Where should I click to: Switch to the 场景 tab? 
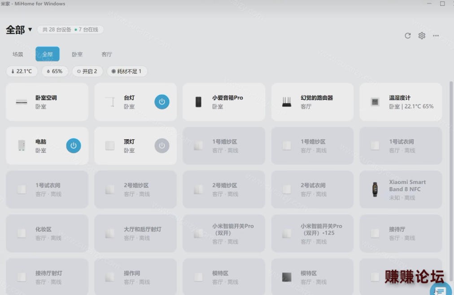pyautogui.click(x=17, y=54)
